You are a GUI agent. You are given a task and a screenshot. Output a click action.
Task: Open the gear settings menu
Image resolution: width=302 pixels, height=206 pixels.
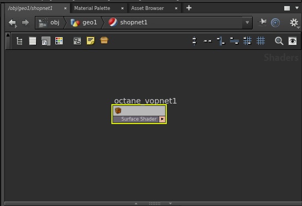pos(294,23)
